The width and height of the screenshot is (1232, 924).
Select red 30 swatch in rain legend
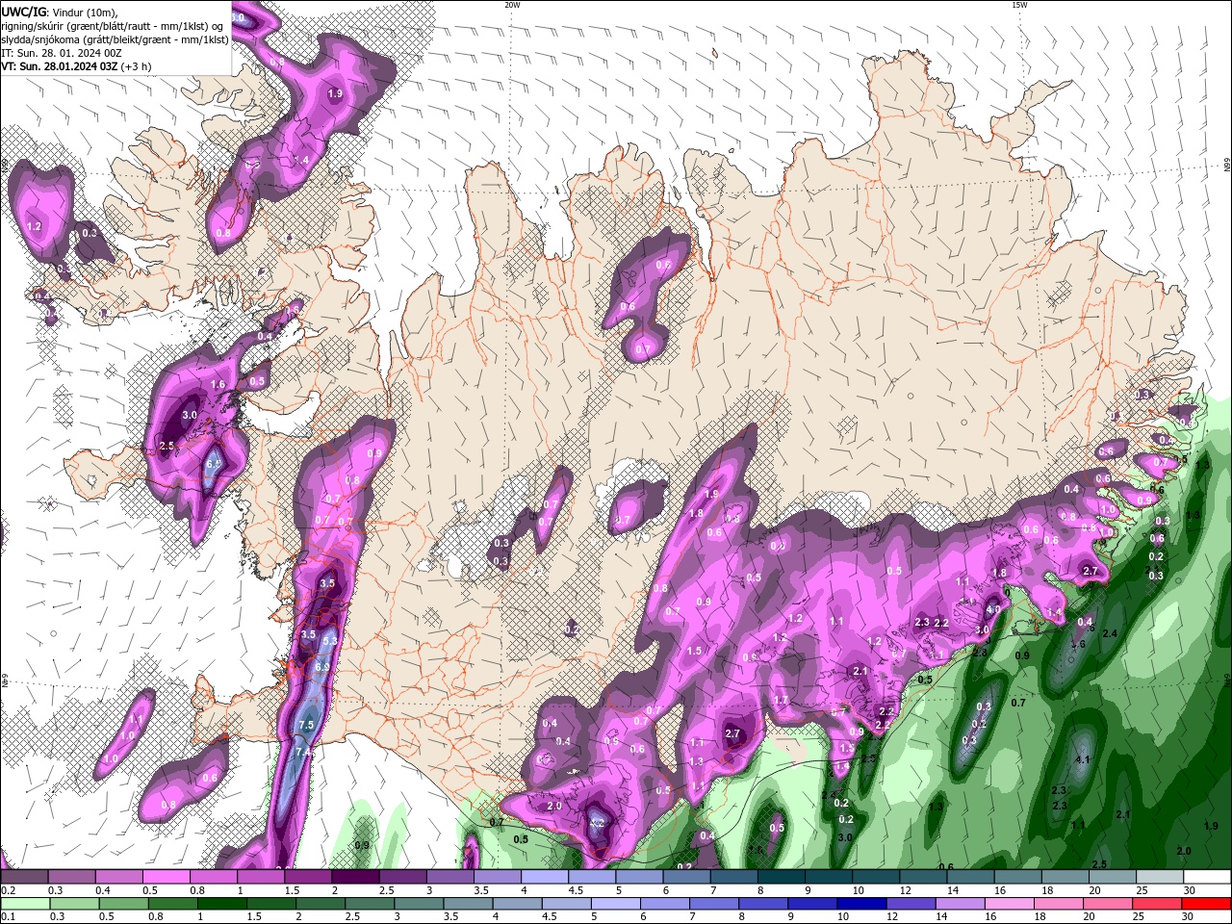point(1207,904)
